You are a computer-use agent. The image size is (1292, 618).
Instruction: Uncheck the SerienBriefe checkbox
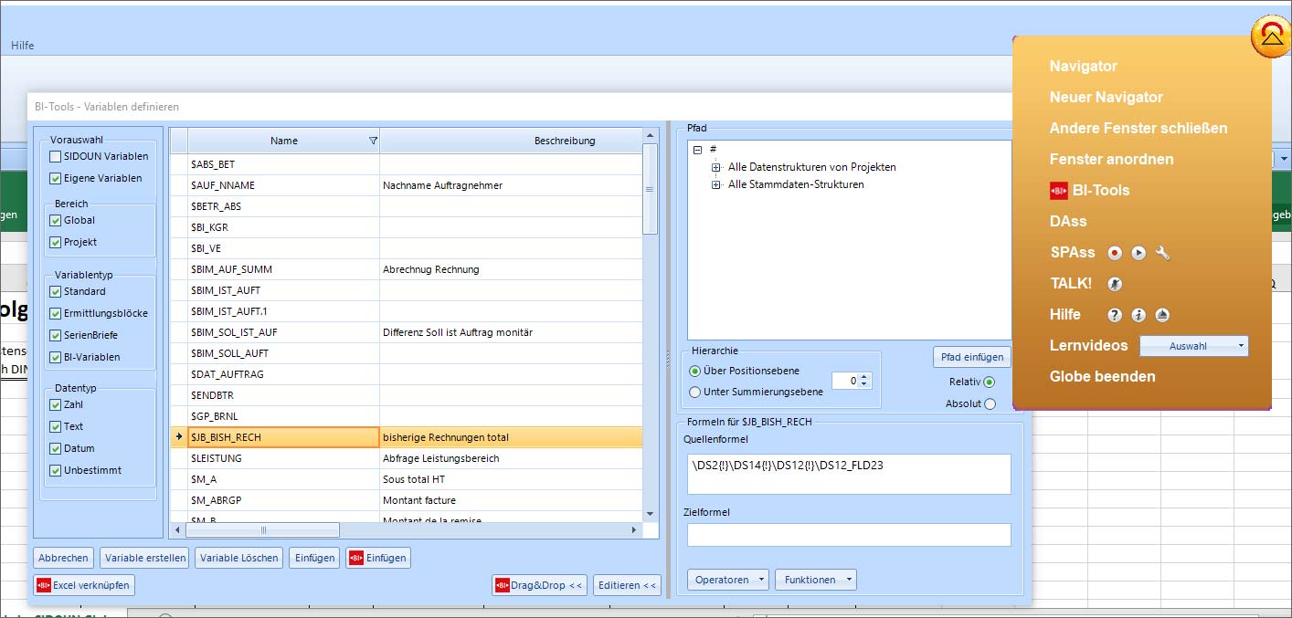point(57,335)
